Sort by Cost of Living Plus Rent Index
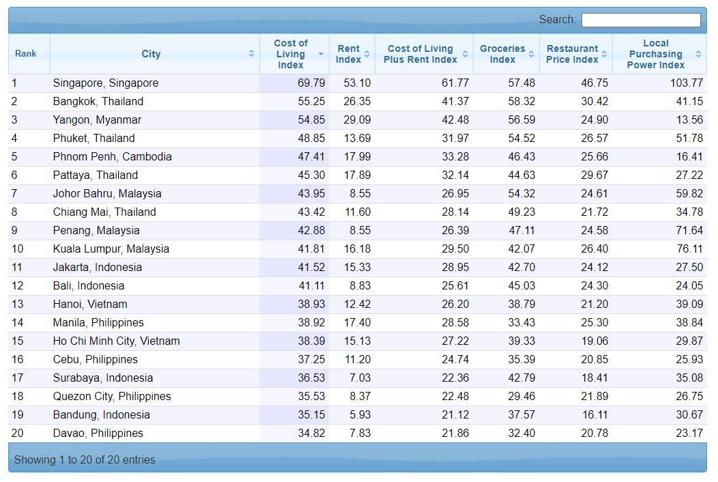The width and height of the screenshot is (718, 482). pos(424,54)
